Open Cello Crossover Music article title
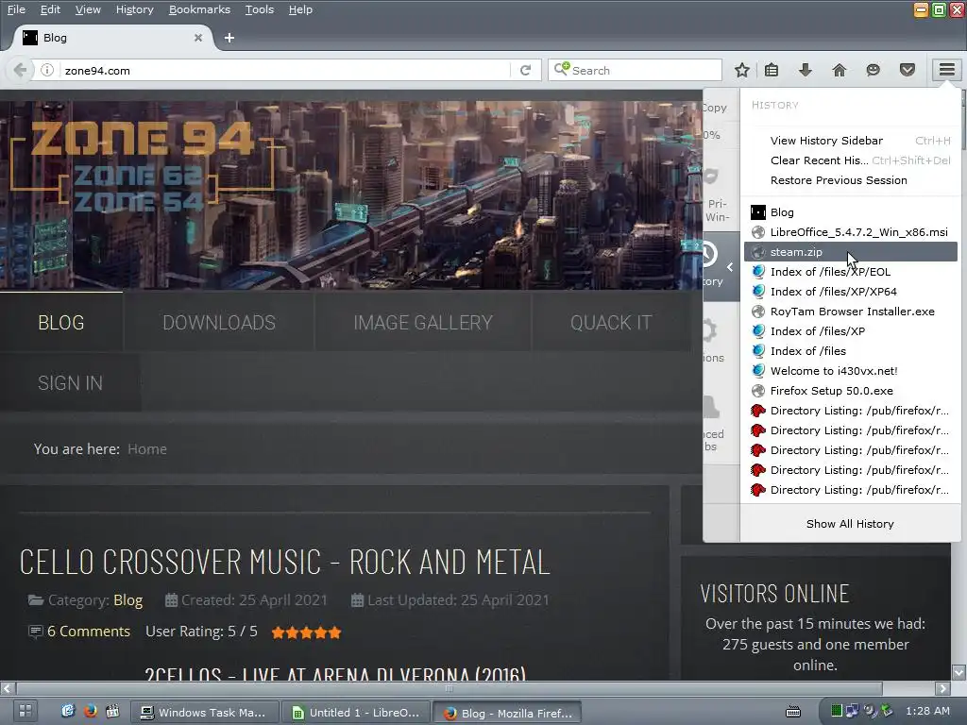This screenshot has width=967, height=725. click(x=284, y=562)
